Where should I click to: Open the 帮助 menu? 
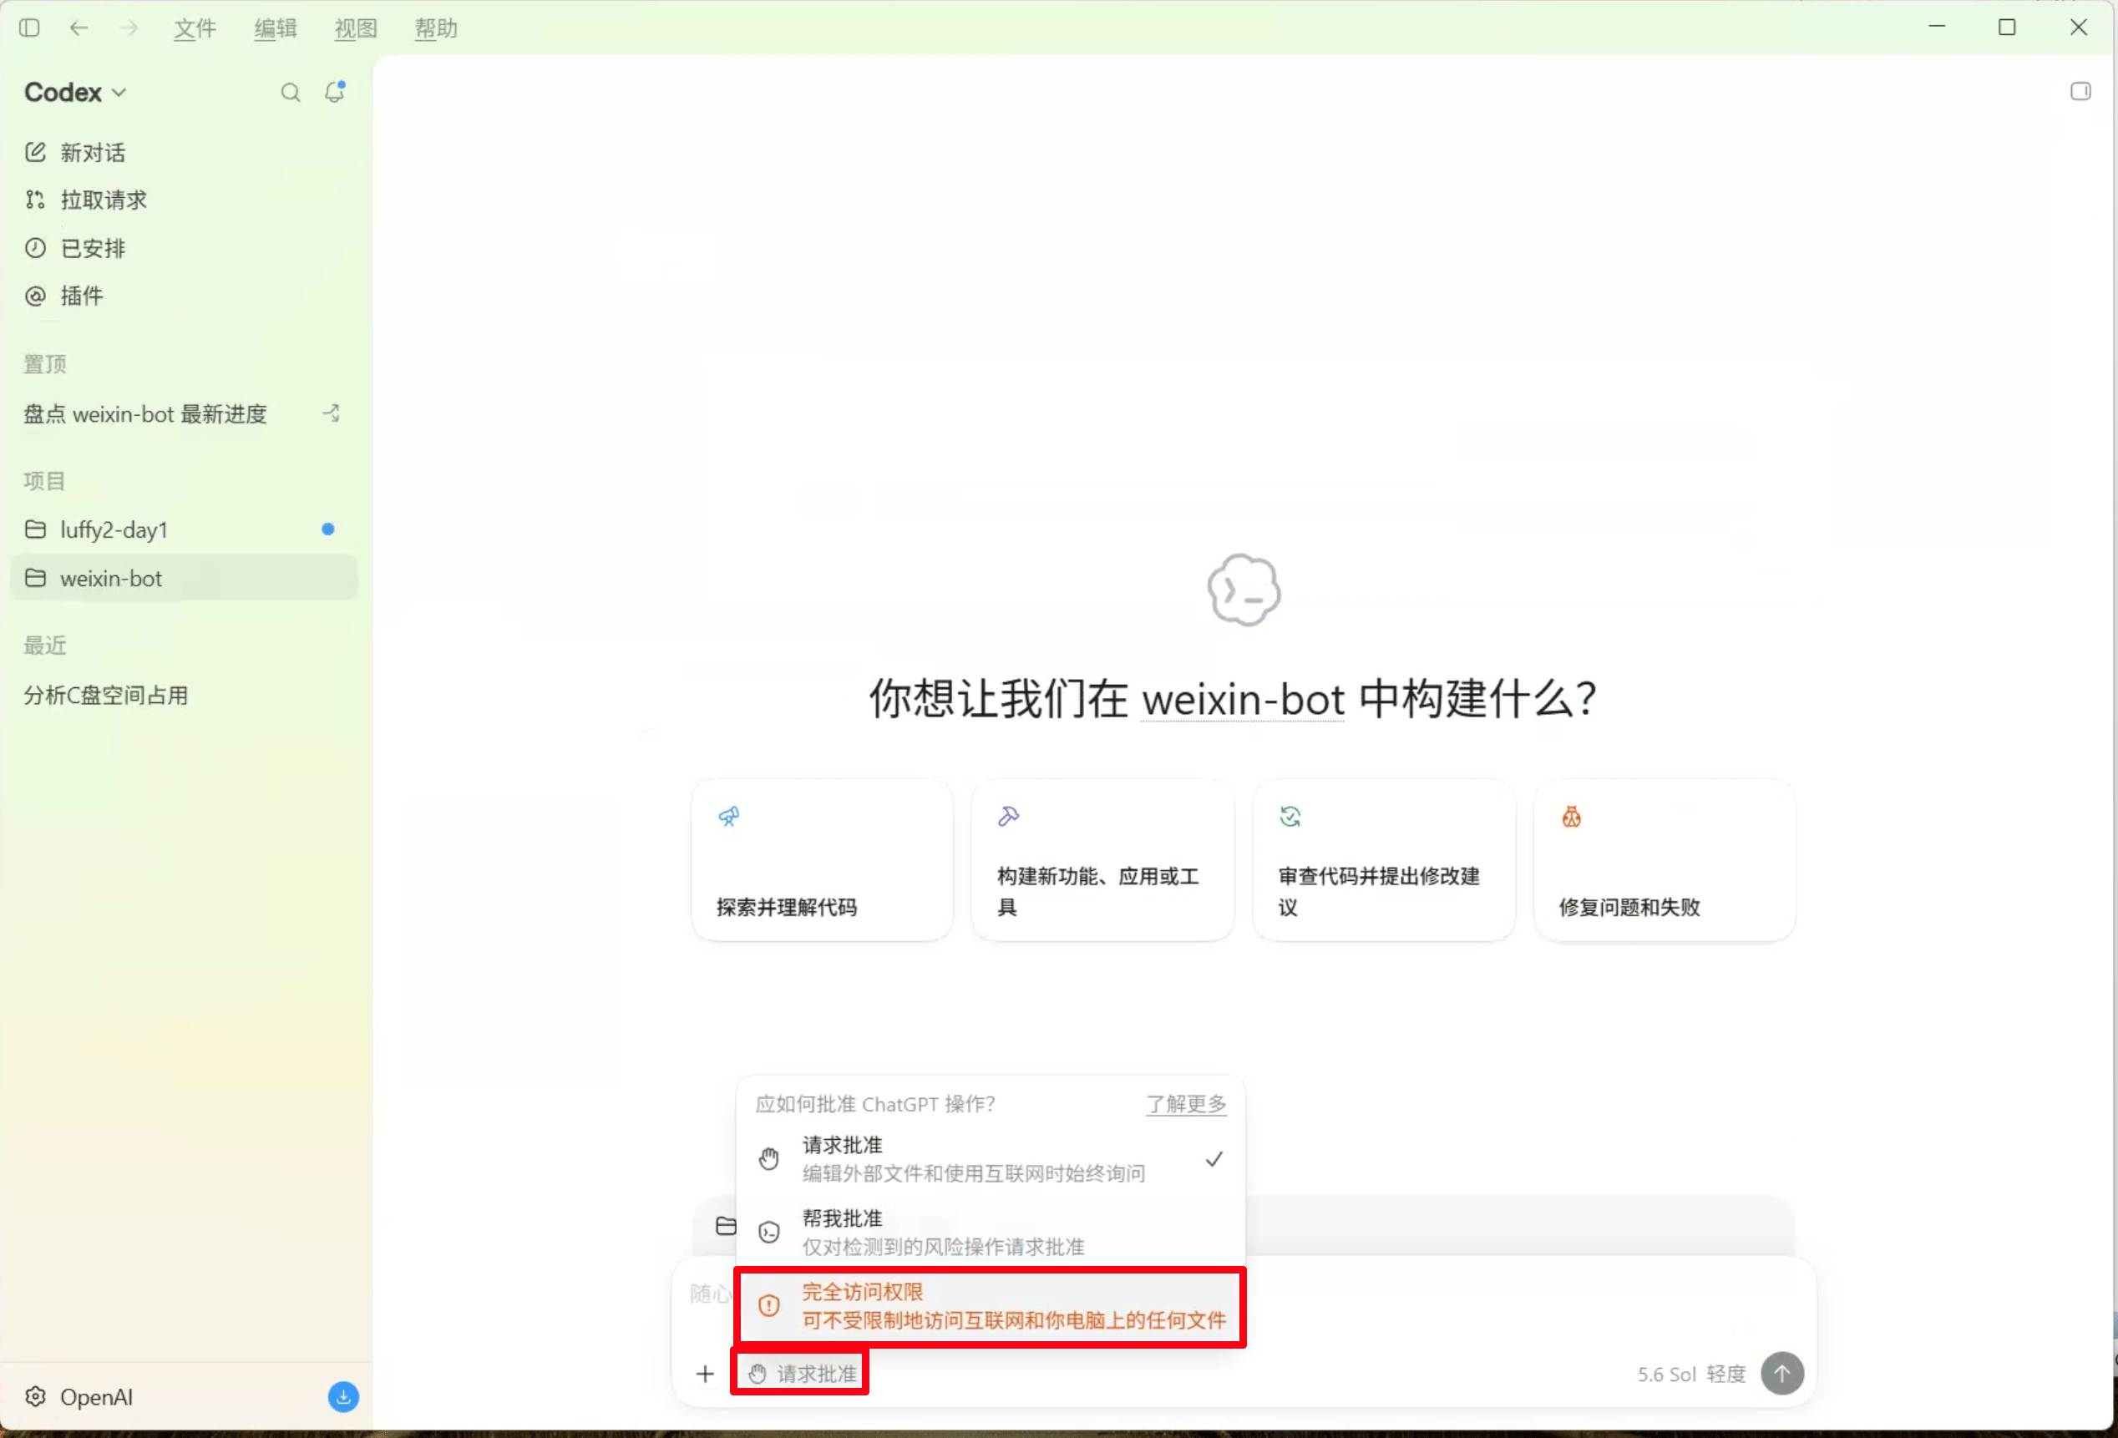point(436,28)
